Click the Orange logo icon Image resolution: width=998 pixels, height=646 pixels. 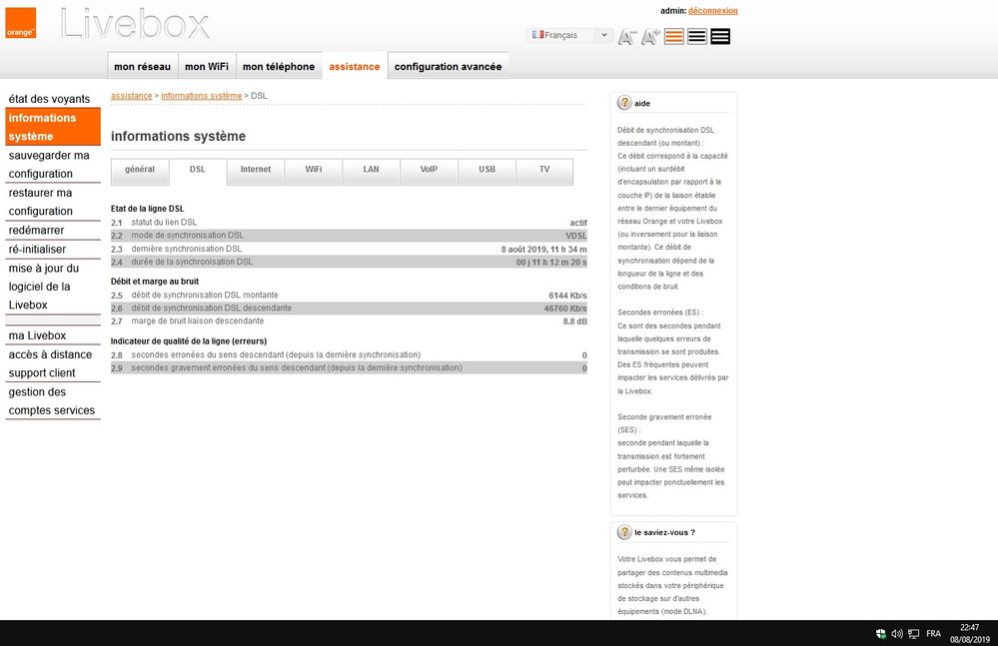point(20,24)
